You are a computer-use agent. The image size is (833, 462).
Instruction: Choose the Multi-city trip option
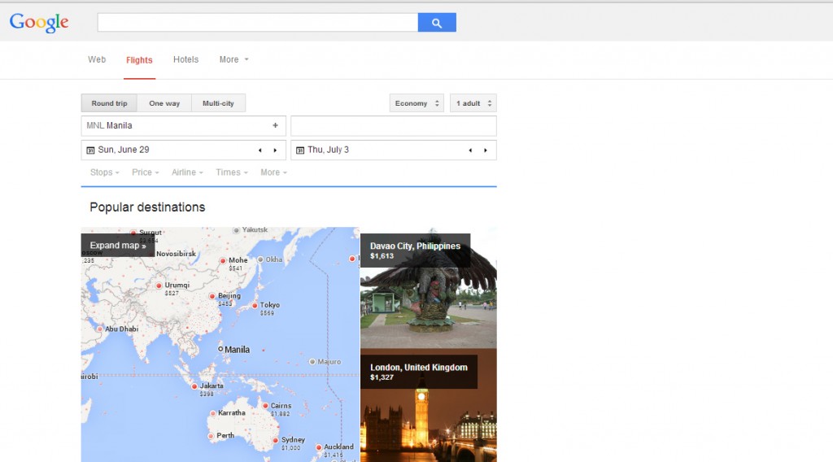tap(218, 103)
